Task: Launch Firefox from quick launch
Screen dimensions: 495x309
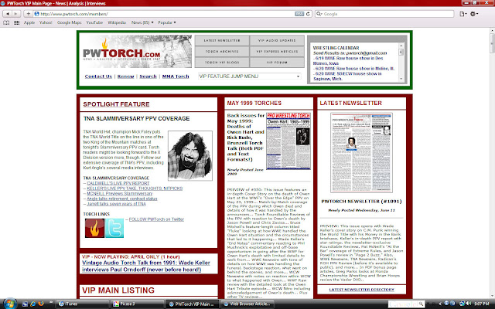Action: (x=41, y=304)
